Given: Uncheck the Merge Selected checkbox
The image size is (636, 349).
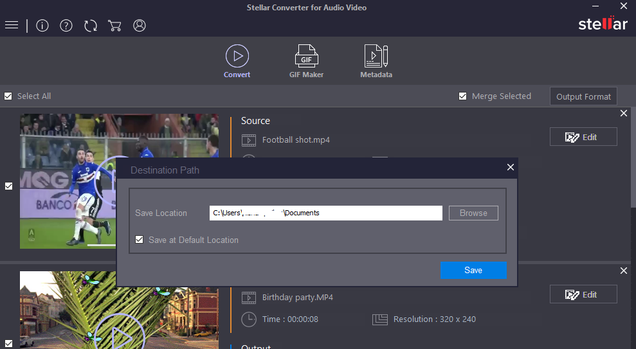Looking at the screenshot, I should tap(462, 96).
